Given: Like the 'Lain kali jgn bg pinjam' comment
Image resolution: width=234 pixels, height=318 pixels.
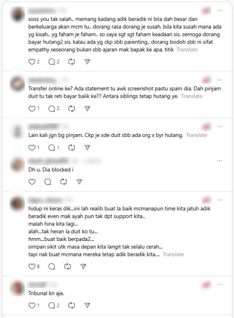Looking at the screenshot, I should click(x=32, y=148).
